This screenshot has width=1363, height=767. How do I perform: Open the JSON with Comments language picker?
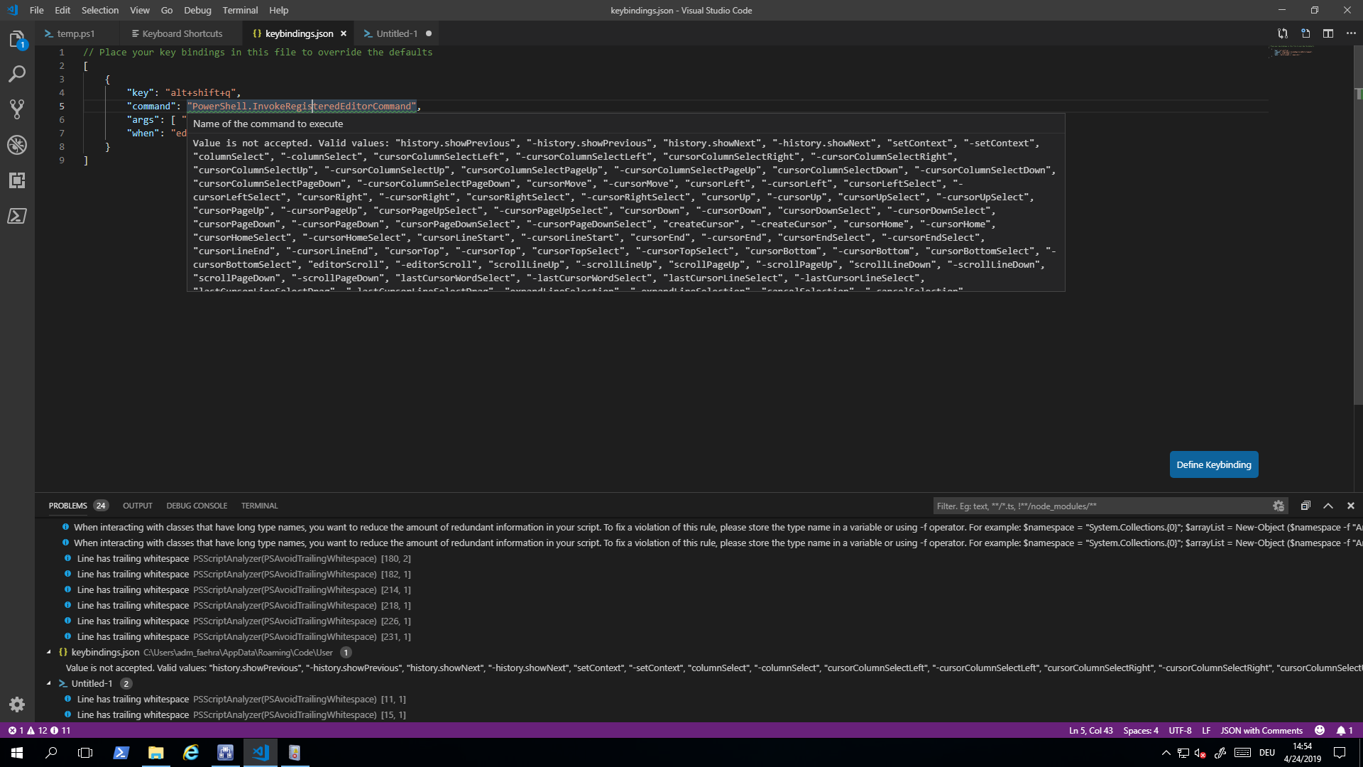point(1261,730)
